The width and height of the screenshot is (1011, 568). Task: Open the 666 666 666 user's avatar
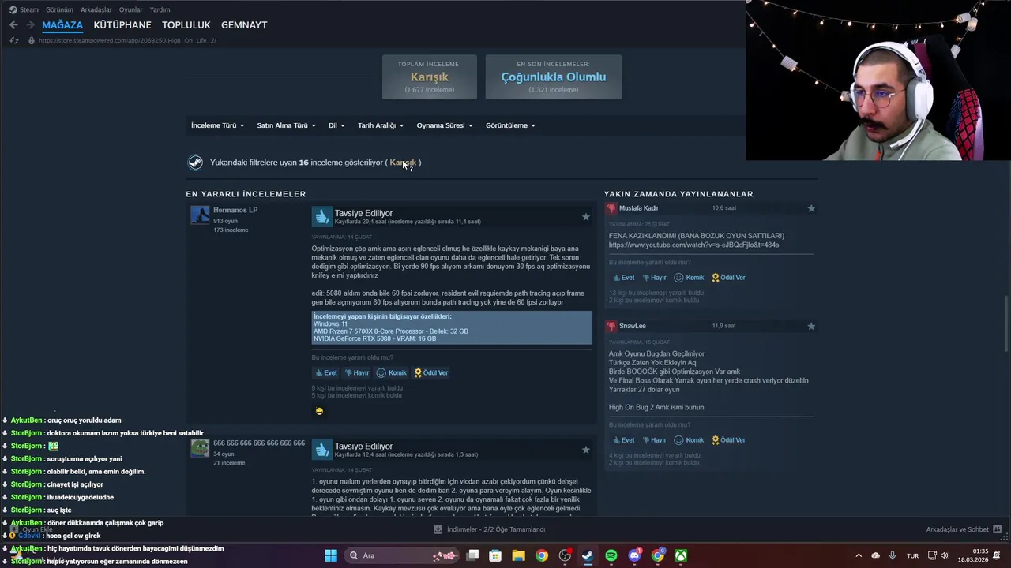point(200,449)
